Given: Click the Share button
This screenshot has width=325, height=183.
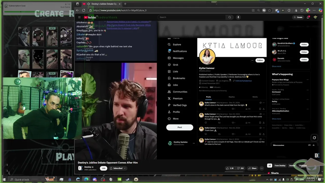Looking at the screenshot, I should click(252, 168).
